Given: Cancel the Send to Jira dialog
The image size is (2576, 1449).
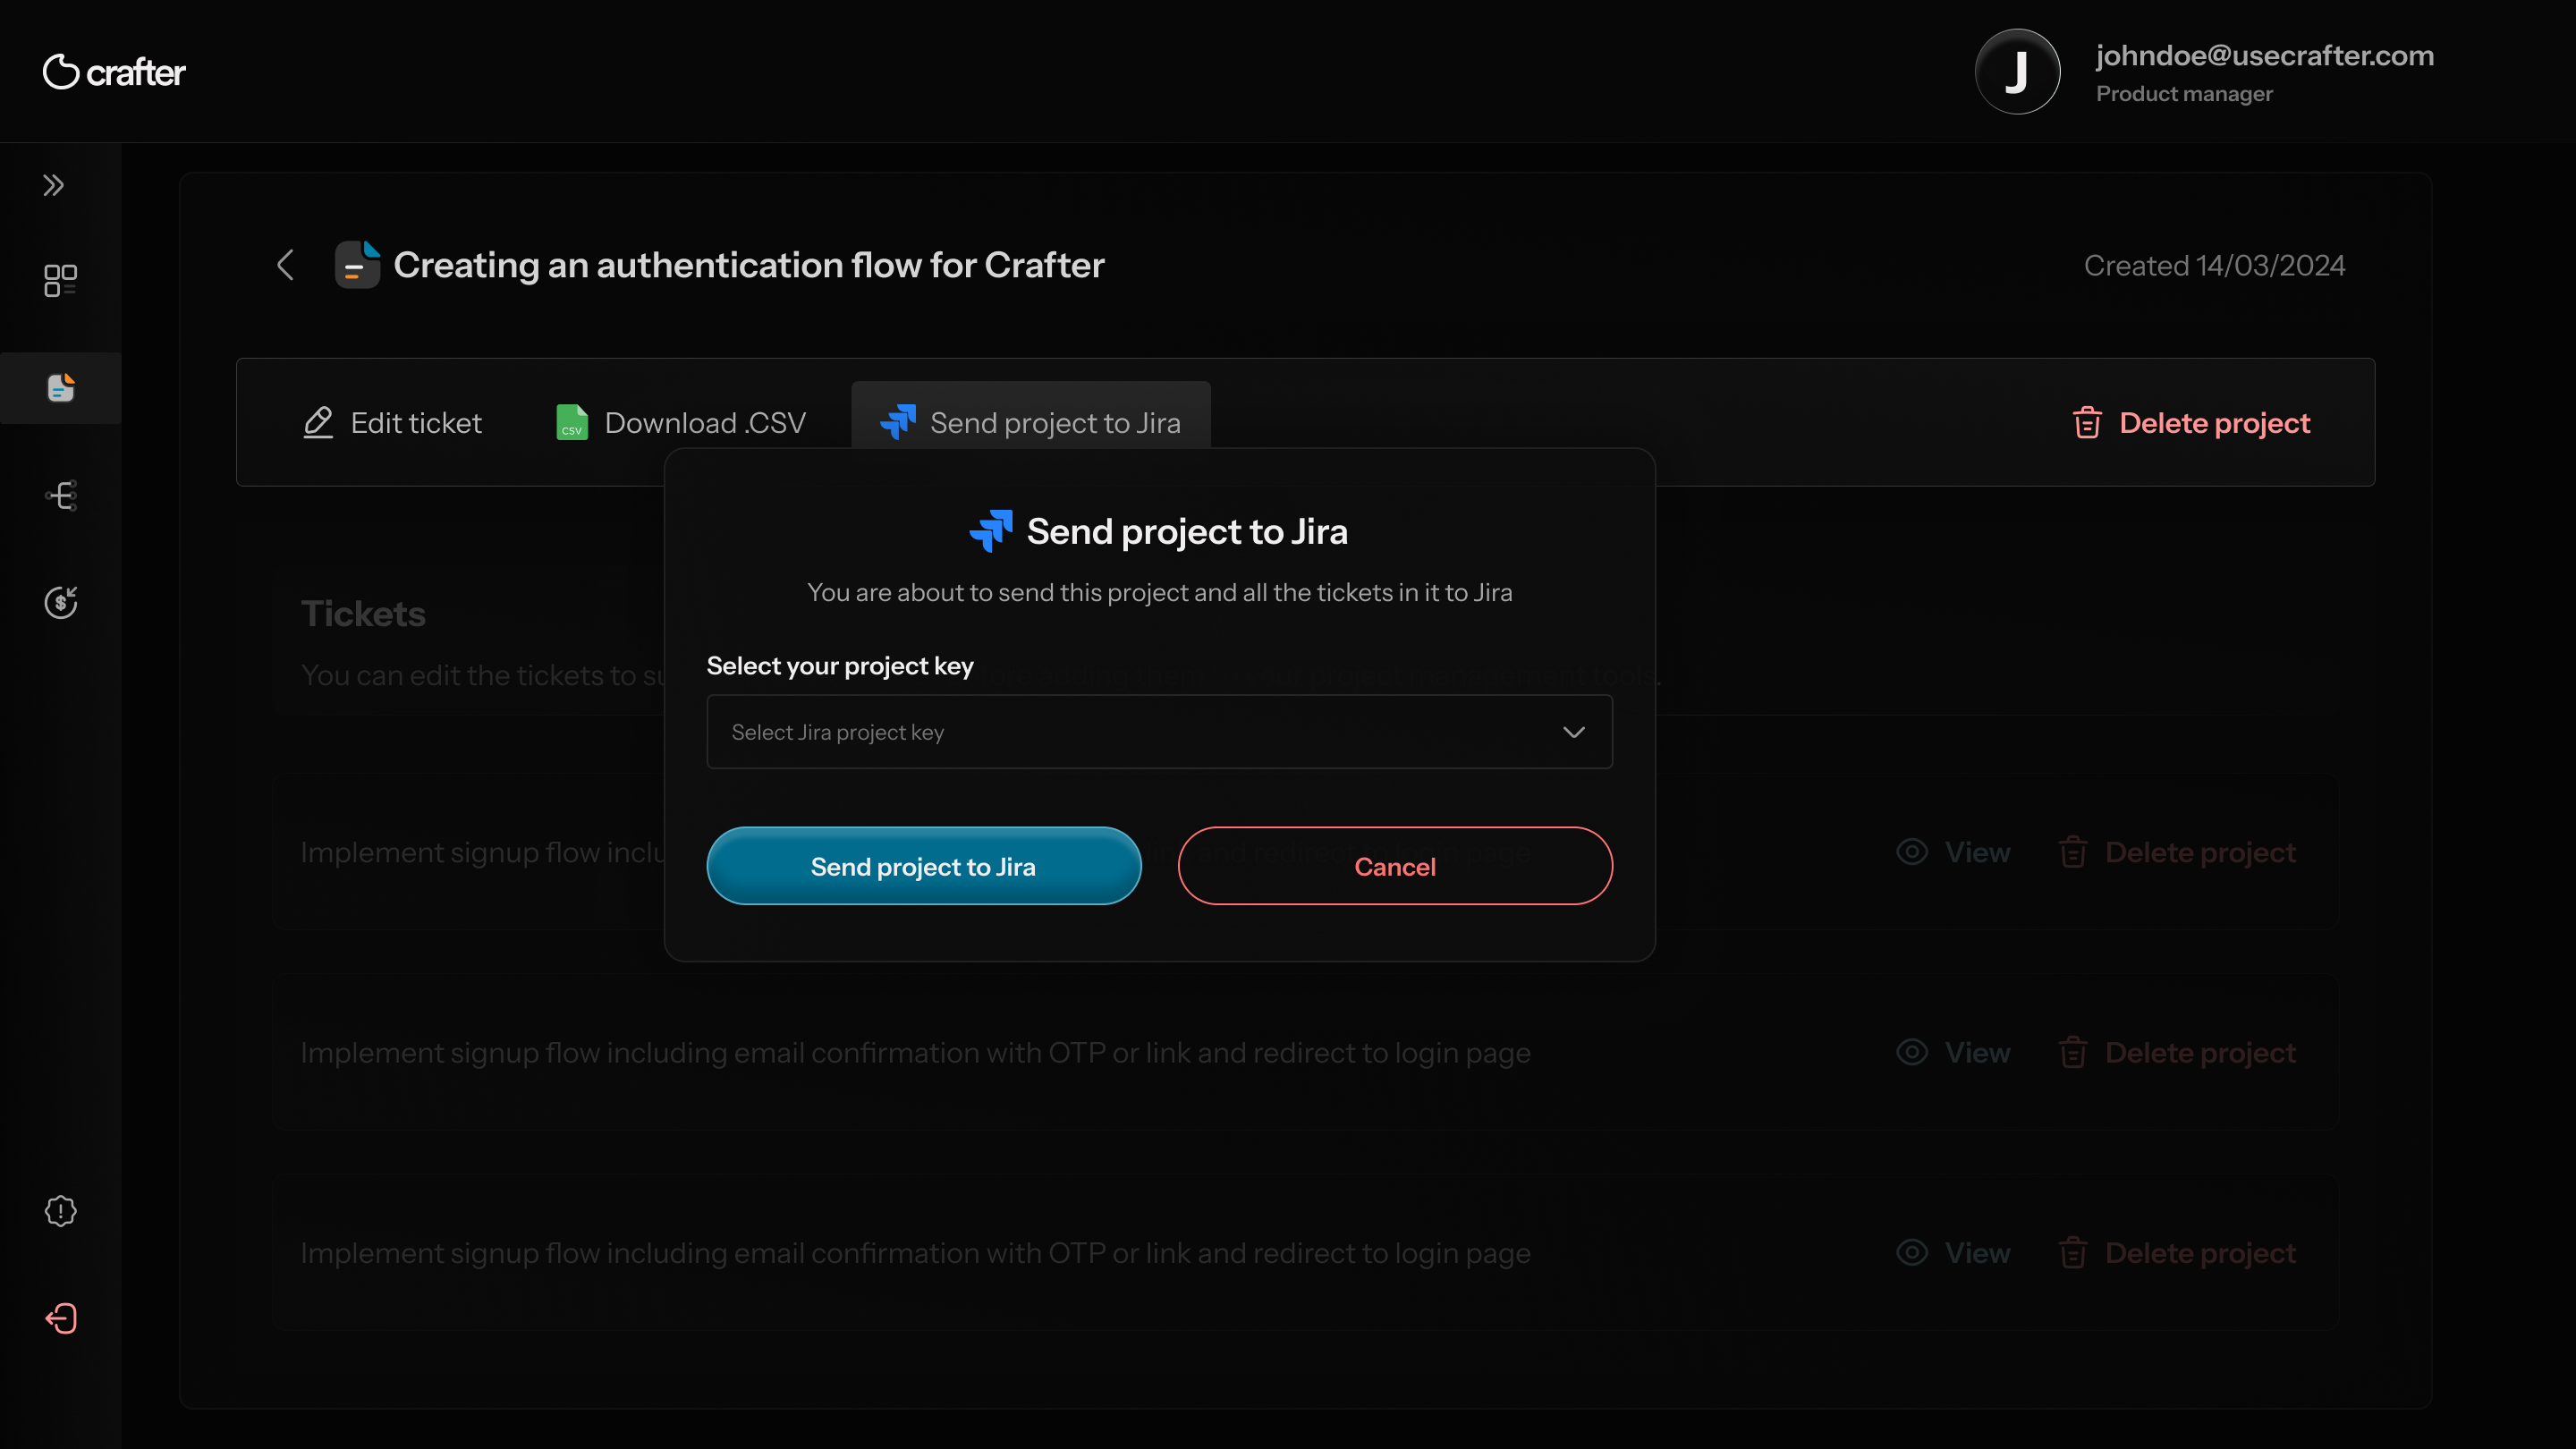Looking at the screenshot, I should click(x=1394, y=866).
